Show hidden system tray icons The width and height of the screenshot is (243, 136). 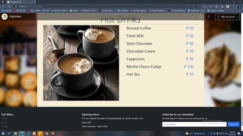coord(208,133)
